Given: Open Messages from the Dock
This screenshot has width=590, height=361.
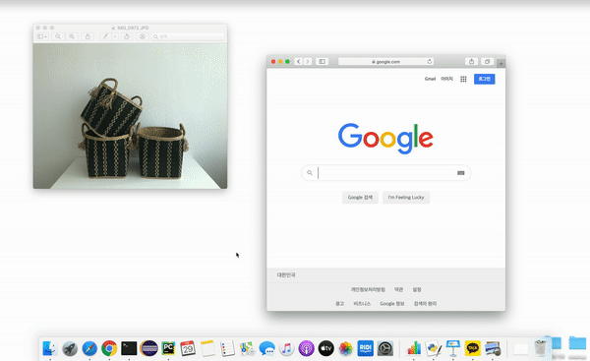Looking at the screenshot, I should [267, 348].
